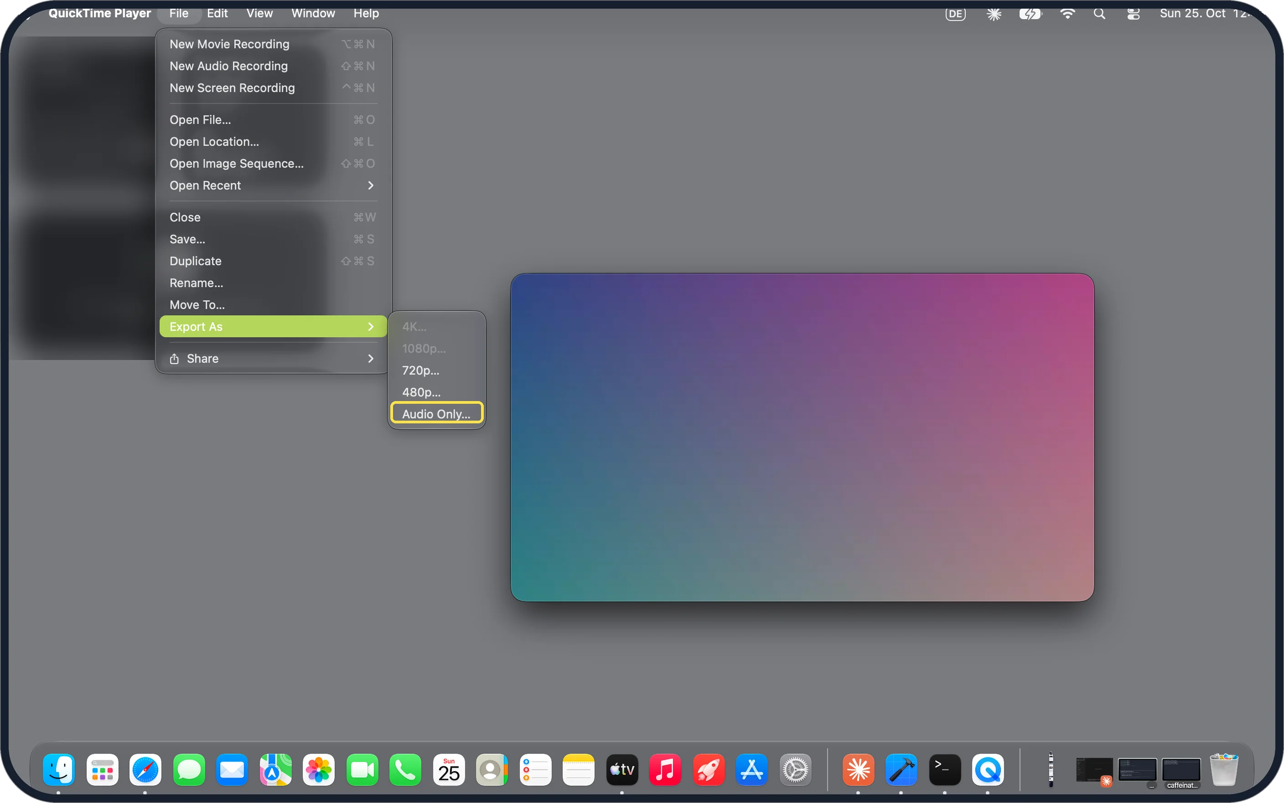Open FaceTime from the Dock
The width and height of the screenshot is (1284, 803).
coord(362,769)
